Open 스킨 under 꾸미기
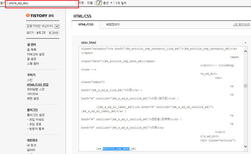The height and width of the screenshot is (154, 251). pyautogui.click(x=29, y=80)
